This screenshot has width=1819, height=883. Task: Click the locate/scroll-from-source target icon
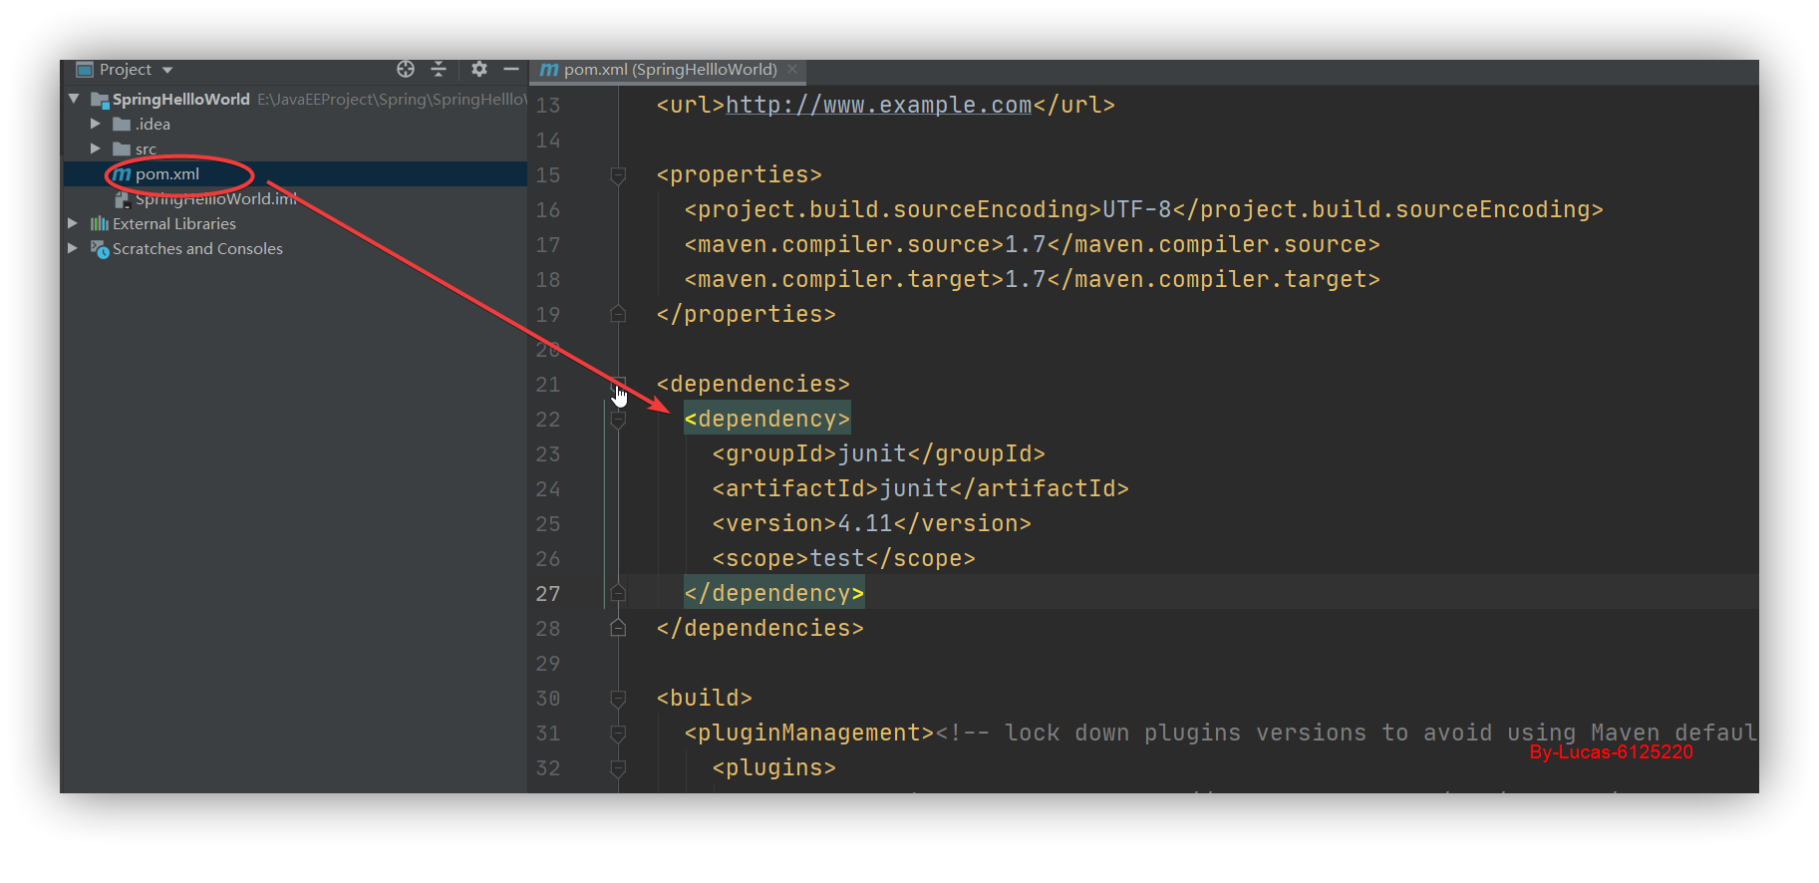click(x=406, y=69)
